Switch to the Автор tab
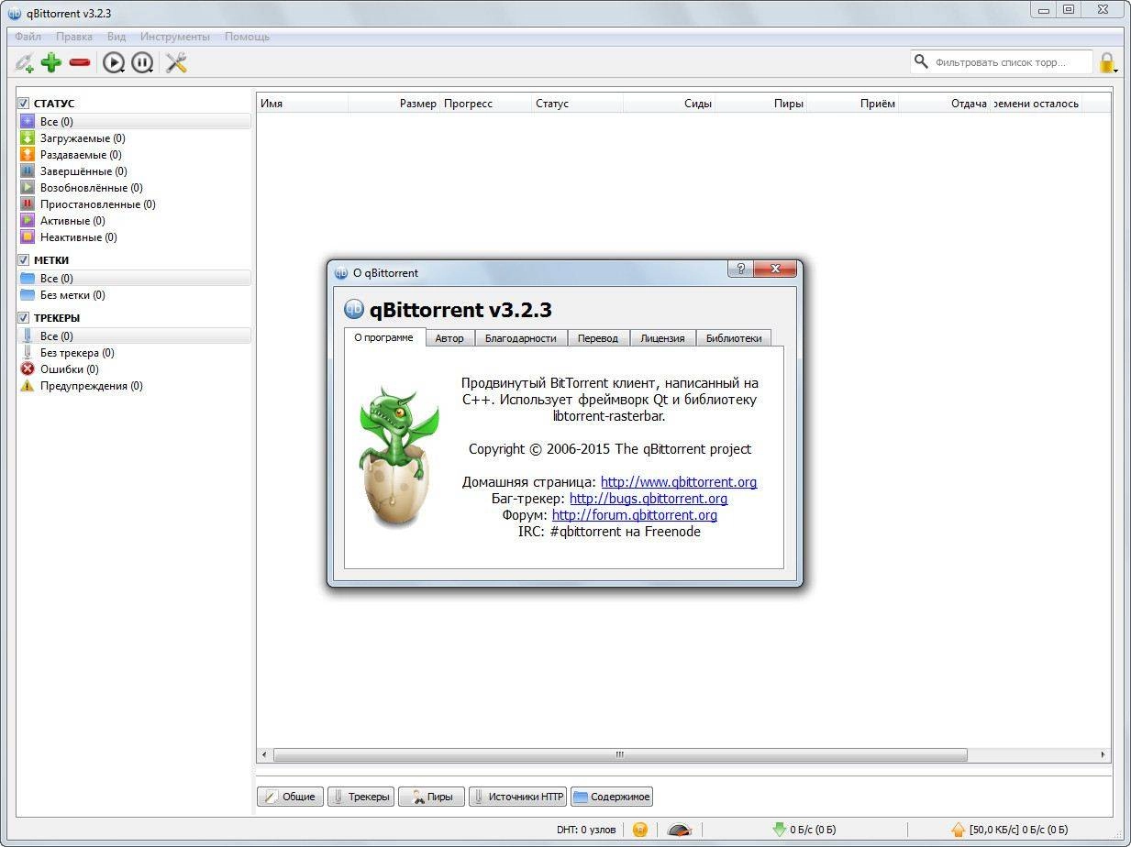The image size is (1131, 847). (x=449, y=338)
